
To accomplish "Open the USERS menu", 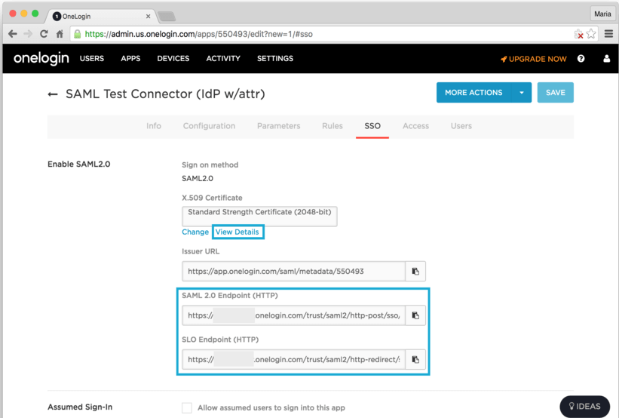I will (x=91, y=58).
